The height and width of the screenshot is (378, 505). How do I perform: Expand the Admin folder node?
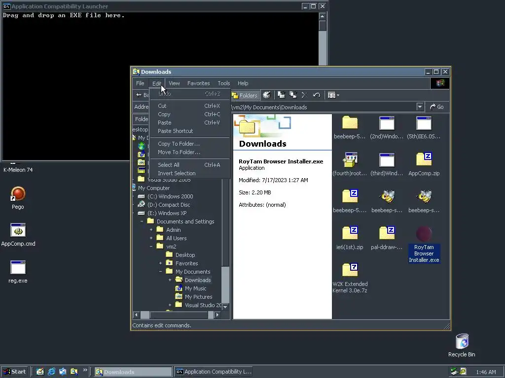pyautogui.click(x=151, y=230)
